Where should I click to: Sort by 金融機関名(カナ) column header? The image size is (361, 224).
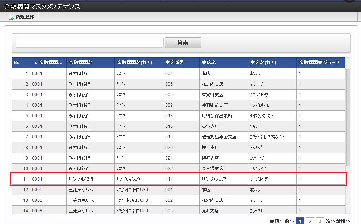coord(139,63)
